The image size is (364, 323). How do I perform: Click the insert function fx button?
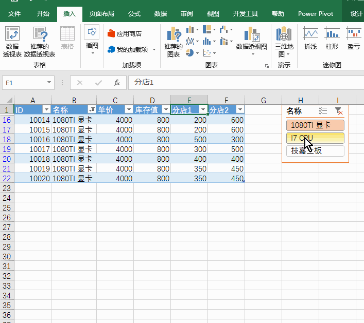click(117, 83)
